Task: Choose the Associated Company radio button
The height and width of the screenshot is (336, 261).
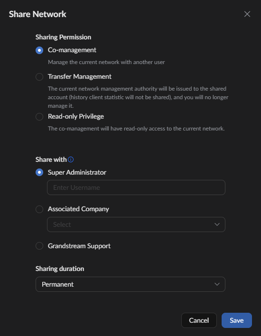Action: 39,209
